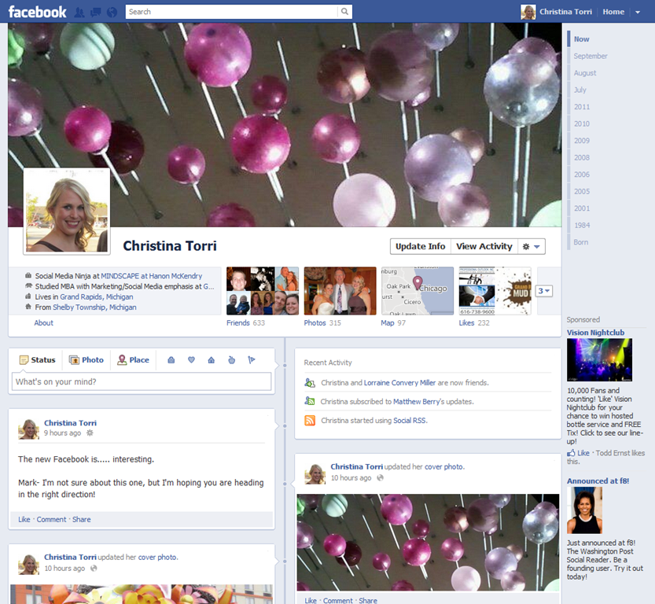This screenshot has width=655, height=604.
Task: Add a home life event via the house icon
Action: coord(212,359)
